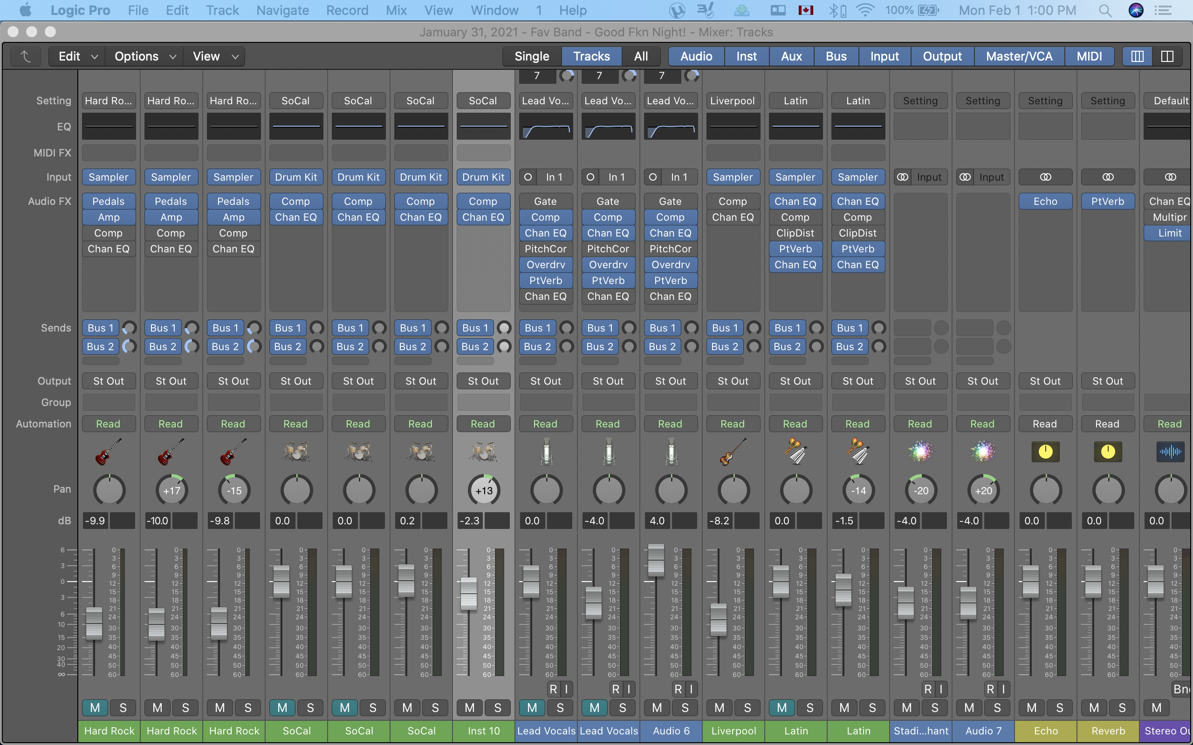The width and height of the screenshot is (1193, 745).
Task: Click the -4.0 dB field on Audio 7
Action: [x=969, y=520]
